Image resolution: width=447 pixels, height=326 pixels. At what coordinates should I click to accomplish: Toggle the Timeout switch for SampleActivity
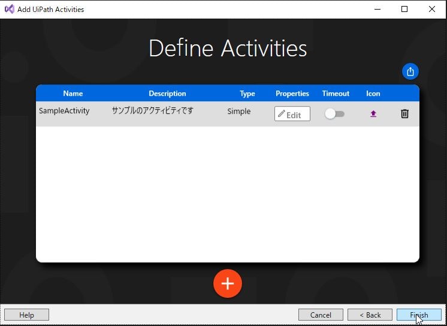click(x=334, y=114)
